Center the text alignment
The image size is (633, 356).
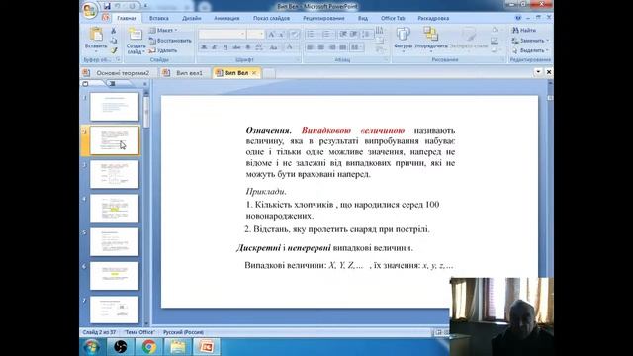pyautogui.click(x=320, y=47)
